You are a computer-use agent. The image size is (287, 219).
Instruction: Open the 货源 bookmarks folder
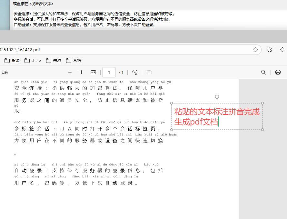click(x=12, y=61)
